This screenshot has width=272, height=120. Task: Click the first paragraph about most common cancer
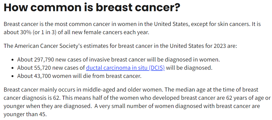[x=132, y=28]
